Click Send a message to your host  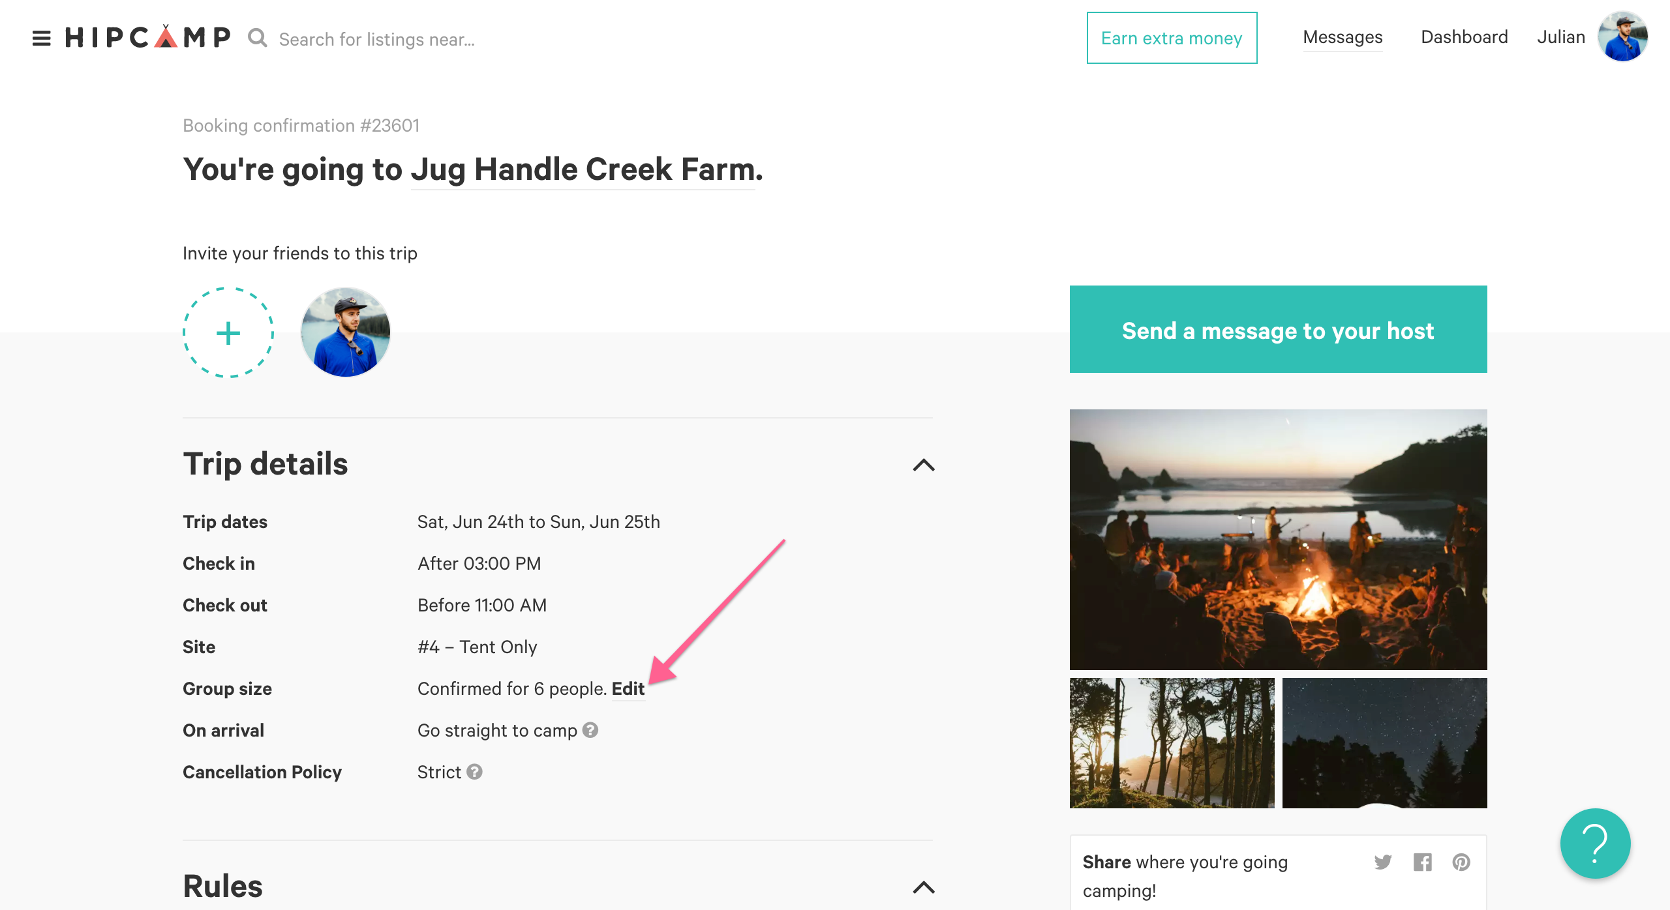[x=1278, y=329]
